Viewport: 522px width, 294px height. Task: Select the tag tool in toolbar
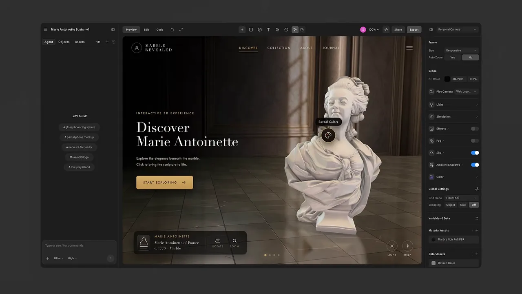click(277, 29)
